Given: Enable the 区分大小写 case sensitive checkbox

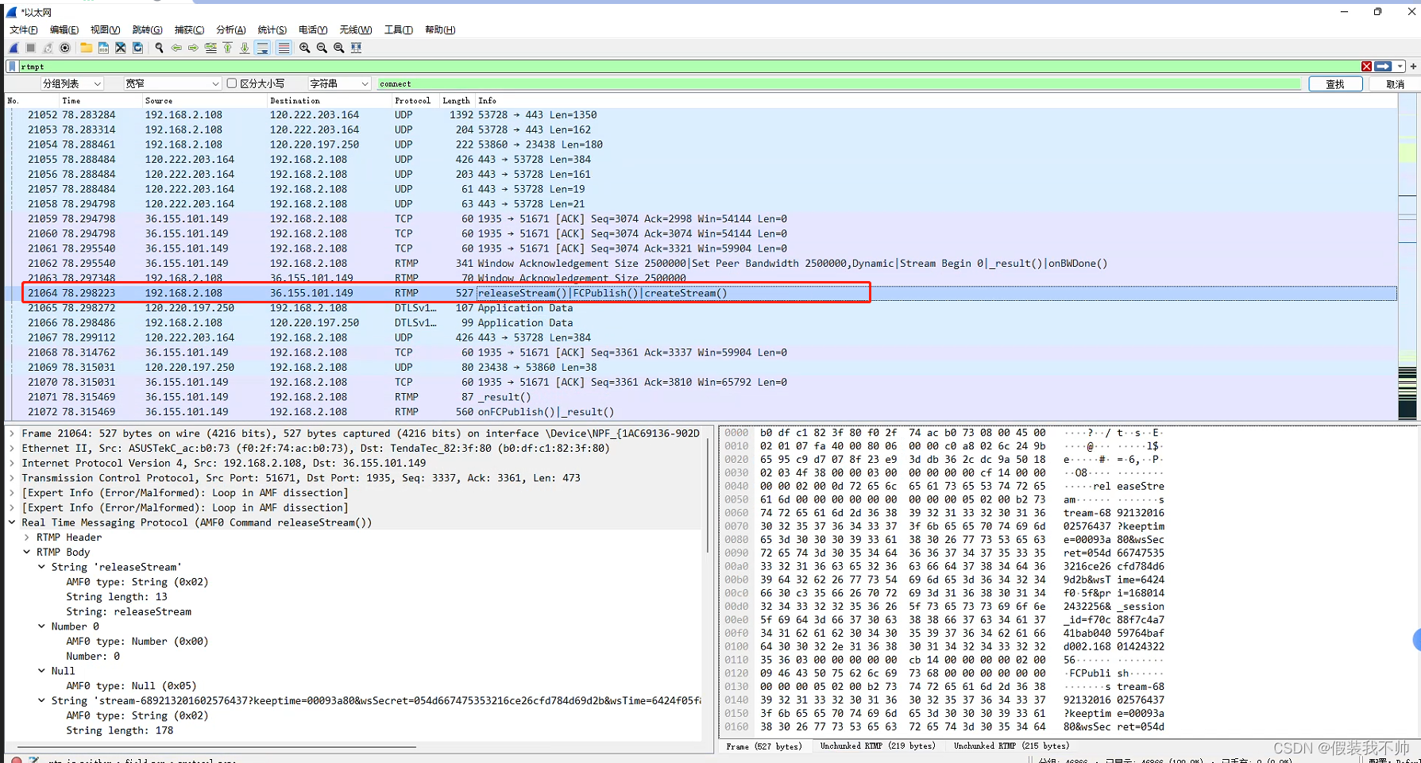Looking at the screenshot, I should (x=232, y=83).
